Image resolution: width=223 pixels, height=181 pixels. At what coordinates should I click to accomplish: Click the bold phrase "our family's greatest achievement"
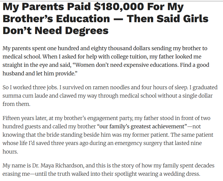(x=141, y=126)
